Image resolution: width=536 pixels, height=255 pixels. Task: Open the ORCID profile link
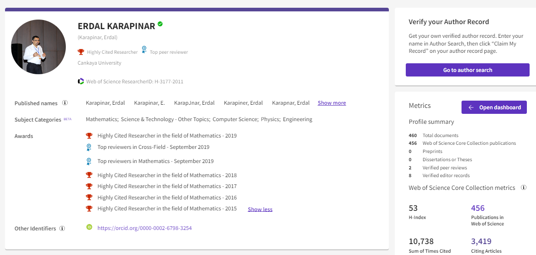tap(144, 228)
